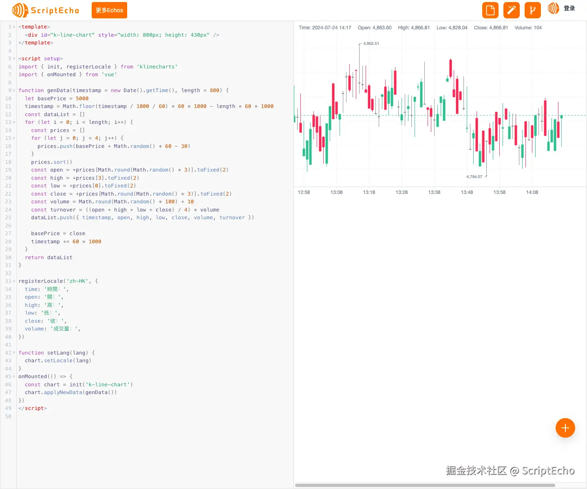Viewport: 587px width, 489px height.
Task: Click the magic wand icon button
Action: click(x=512, y=10)
